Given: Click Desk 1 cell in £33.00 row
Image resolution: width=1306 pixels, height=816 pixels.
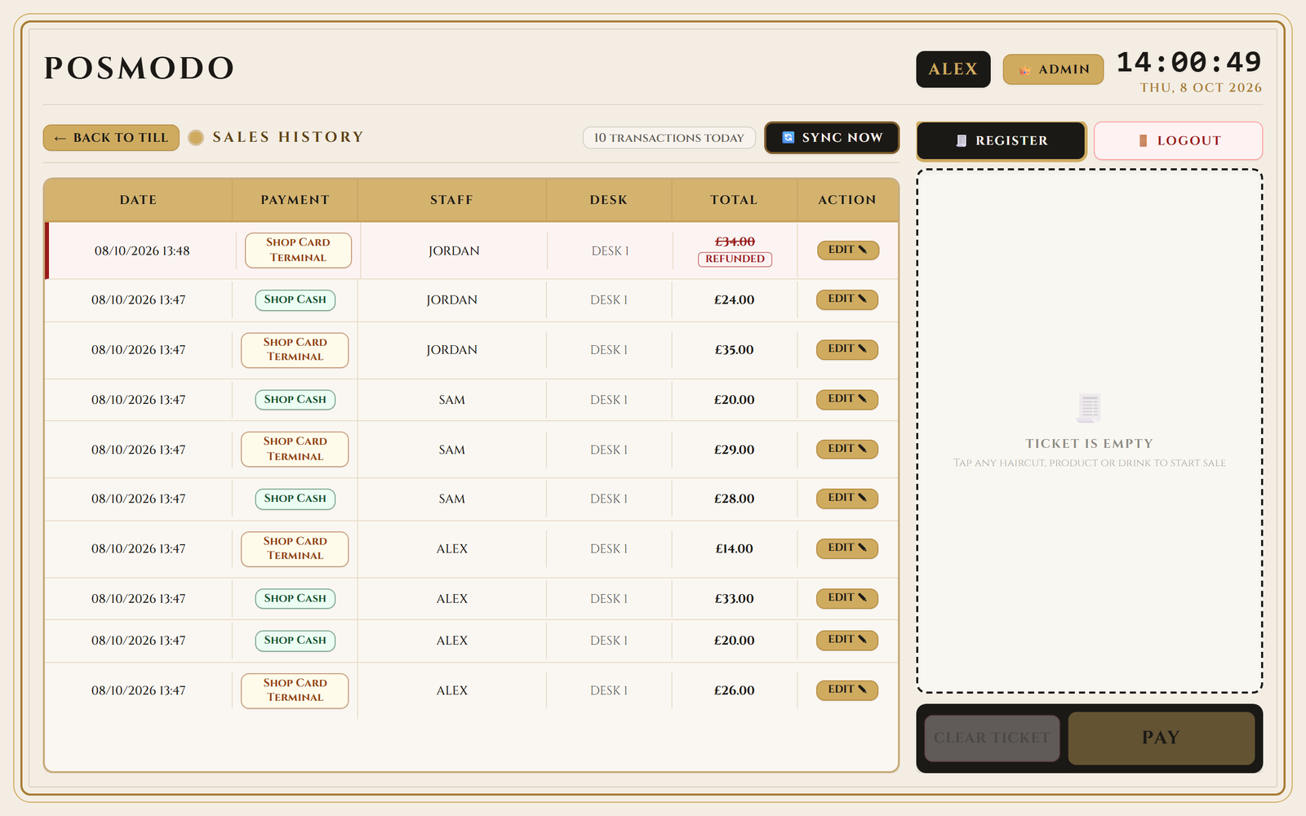Looking at the screenshot, I should pyautogui.click(x=609, y=598).
